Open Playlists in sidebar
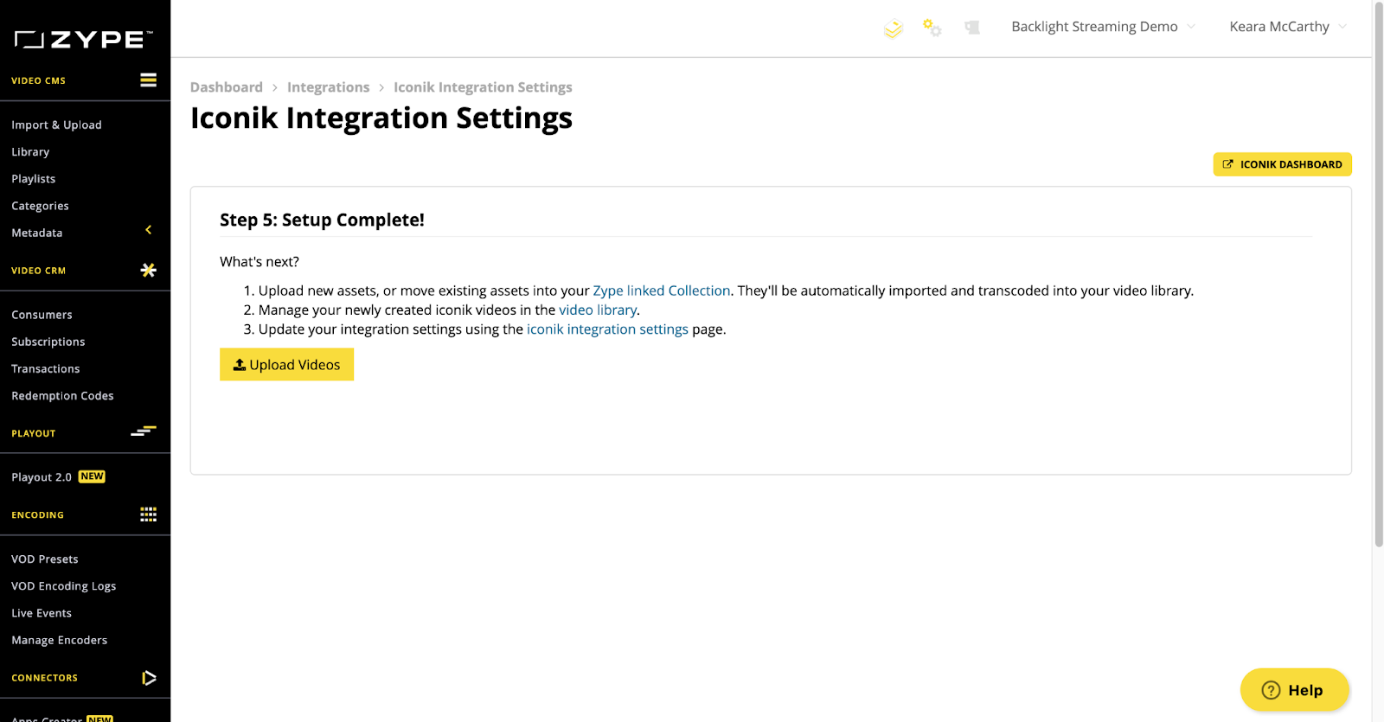The width and height of the screenshot is (1384, 722). click(33, 178)
